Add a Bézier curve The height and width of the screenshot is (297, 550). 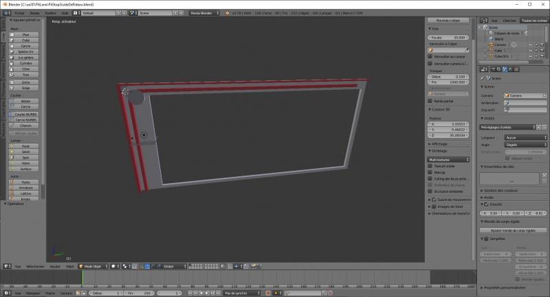25,101
